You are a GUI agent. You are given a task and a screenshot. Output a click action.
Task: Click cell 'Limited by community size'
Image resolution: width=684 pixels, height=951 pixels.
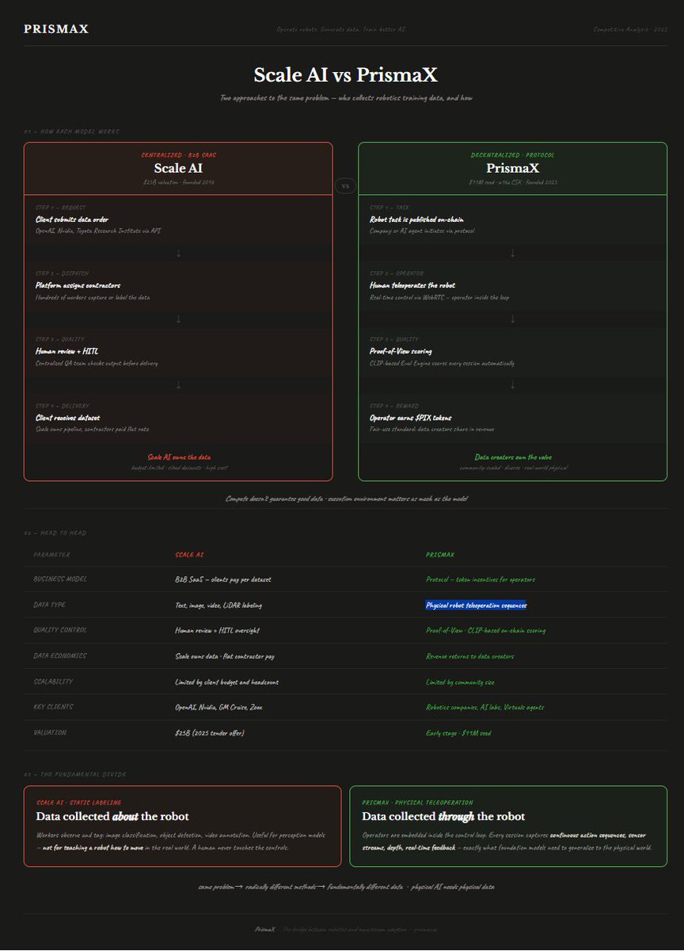[x=460, y=682]
